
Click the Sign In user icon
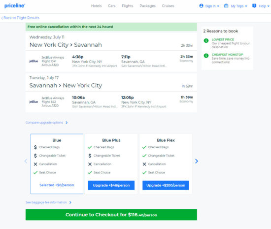click(x=201, y=6)
